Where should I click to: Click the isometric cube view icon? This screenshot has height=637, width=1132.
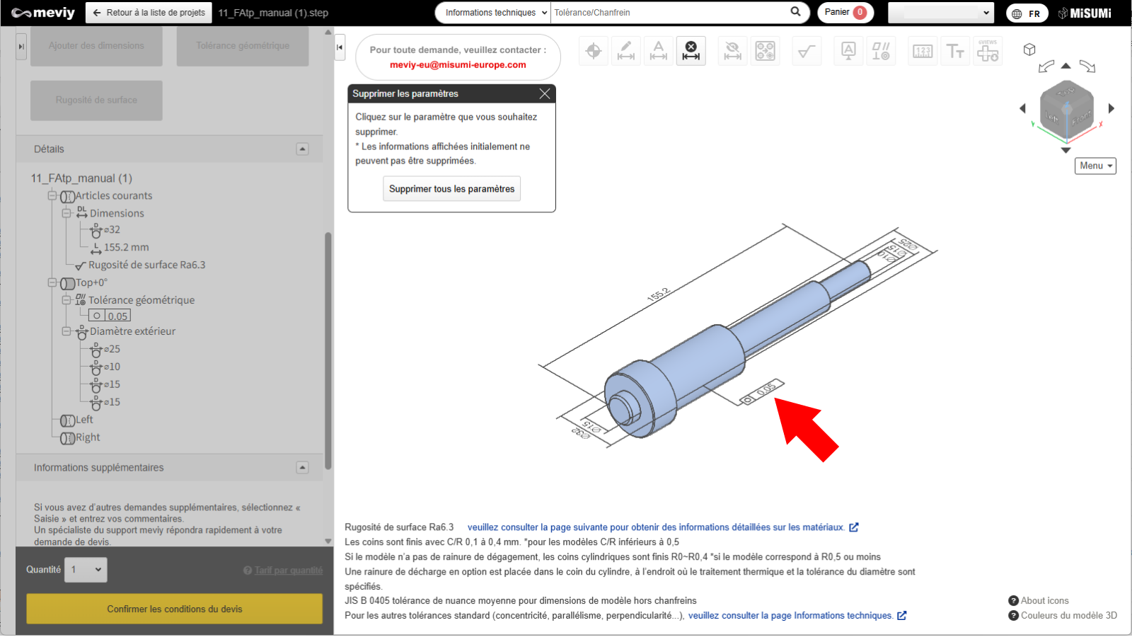1029,50
